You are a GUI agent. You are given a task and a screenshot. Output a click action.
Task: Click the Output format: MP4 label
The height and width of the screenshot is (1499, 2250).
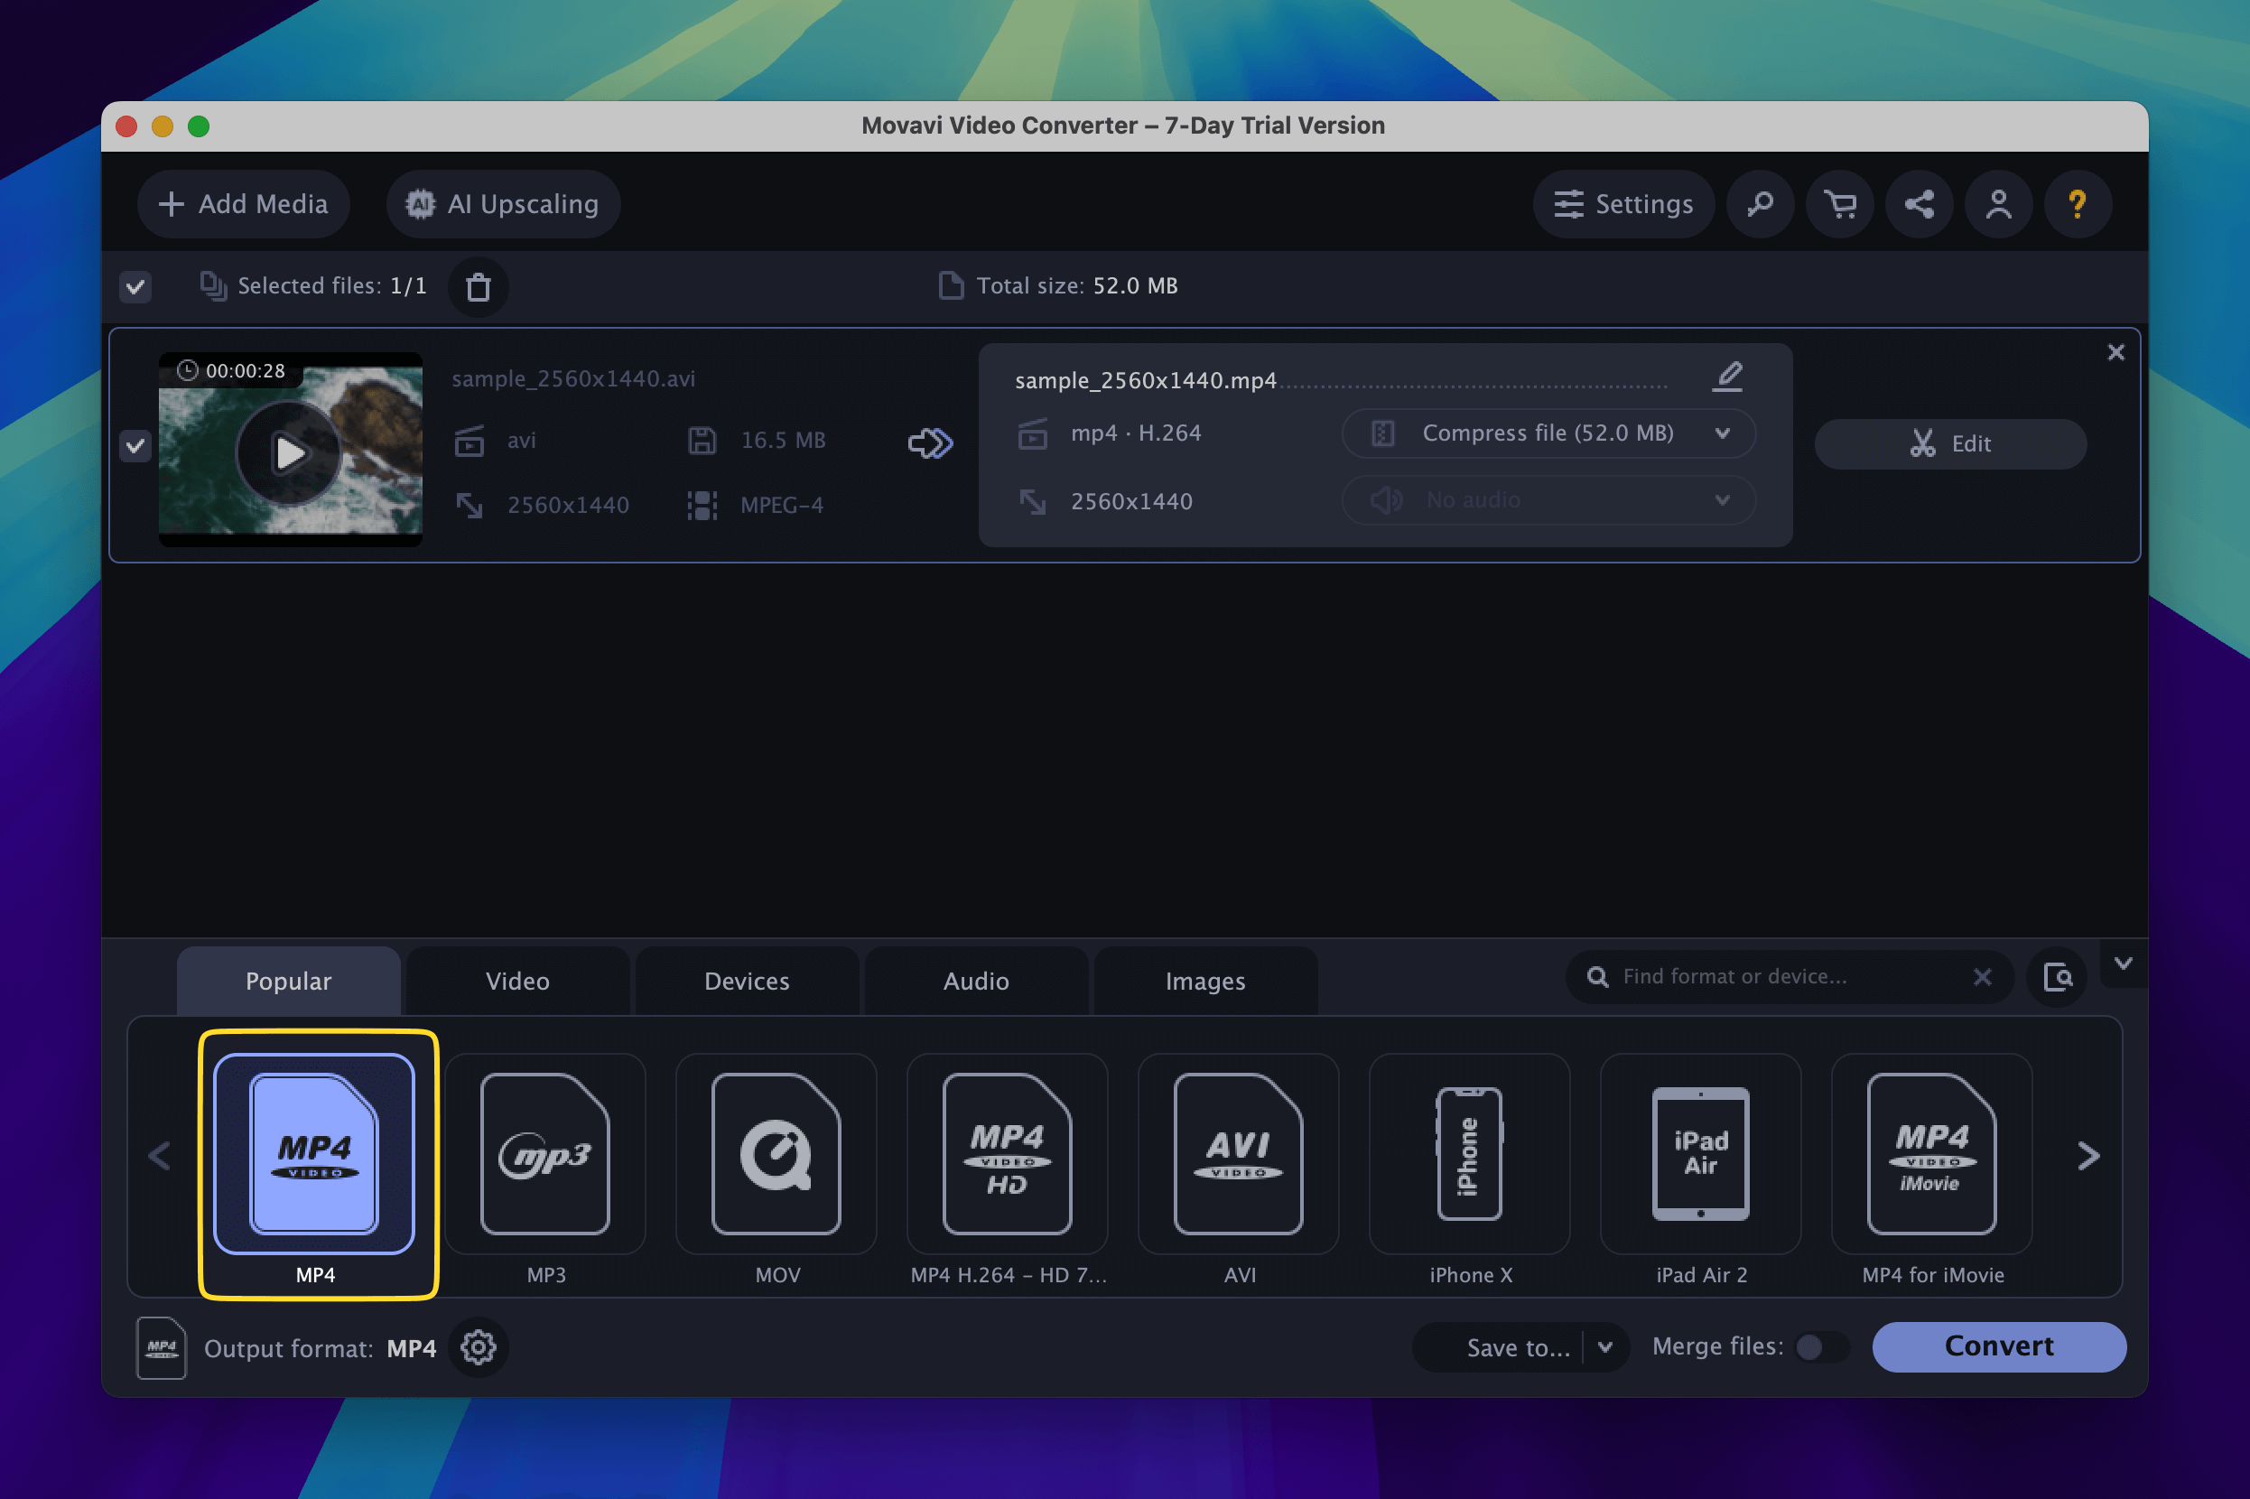(321, 1349)
